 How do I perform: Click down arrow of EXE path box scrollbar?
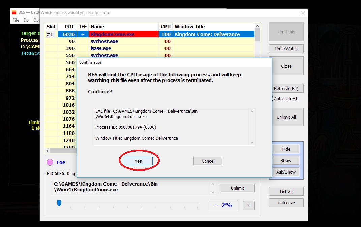click(x=213, y=192)
